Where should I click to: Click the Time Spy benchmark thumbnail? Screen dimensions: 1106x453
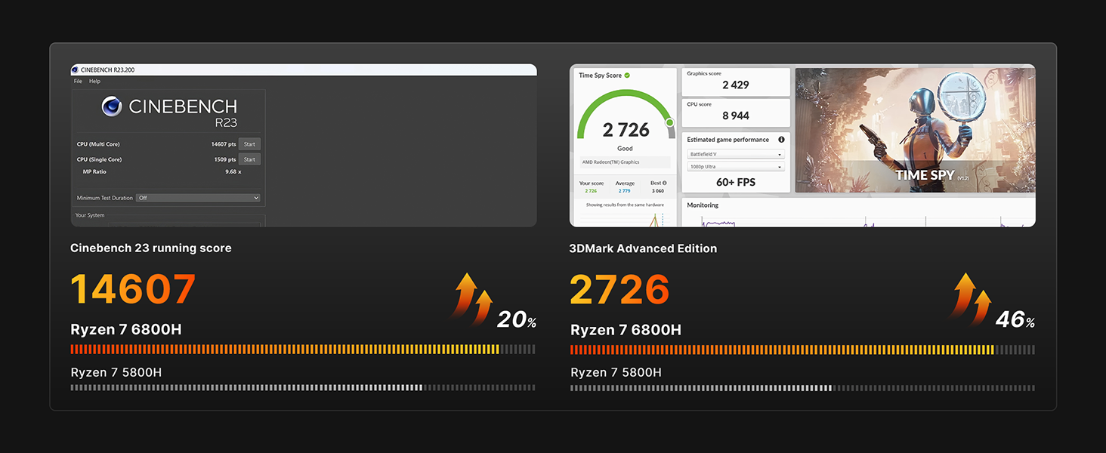point(915,130)
